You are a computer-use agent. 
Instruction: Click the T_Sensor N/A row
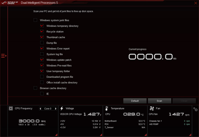point(125,127)
